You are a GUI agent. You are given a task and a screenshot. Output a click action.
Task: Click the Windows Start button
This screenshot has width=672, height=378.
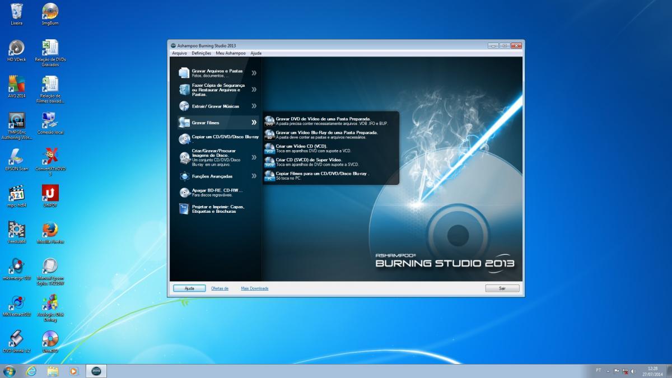(x=9, y=371)
